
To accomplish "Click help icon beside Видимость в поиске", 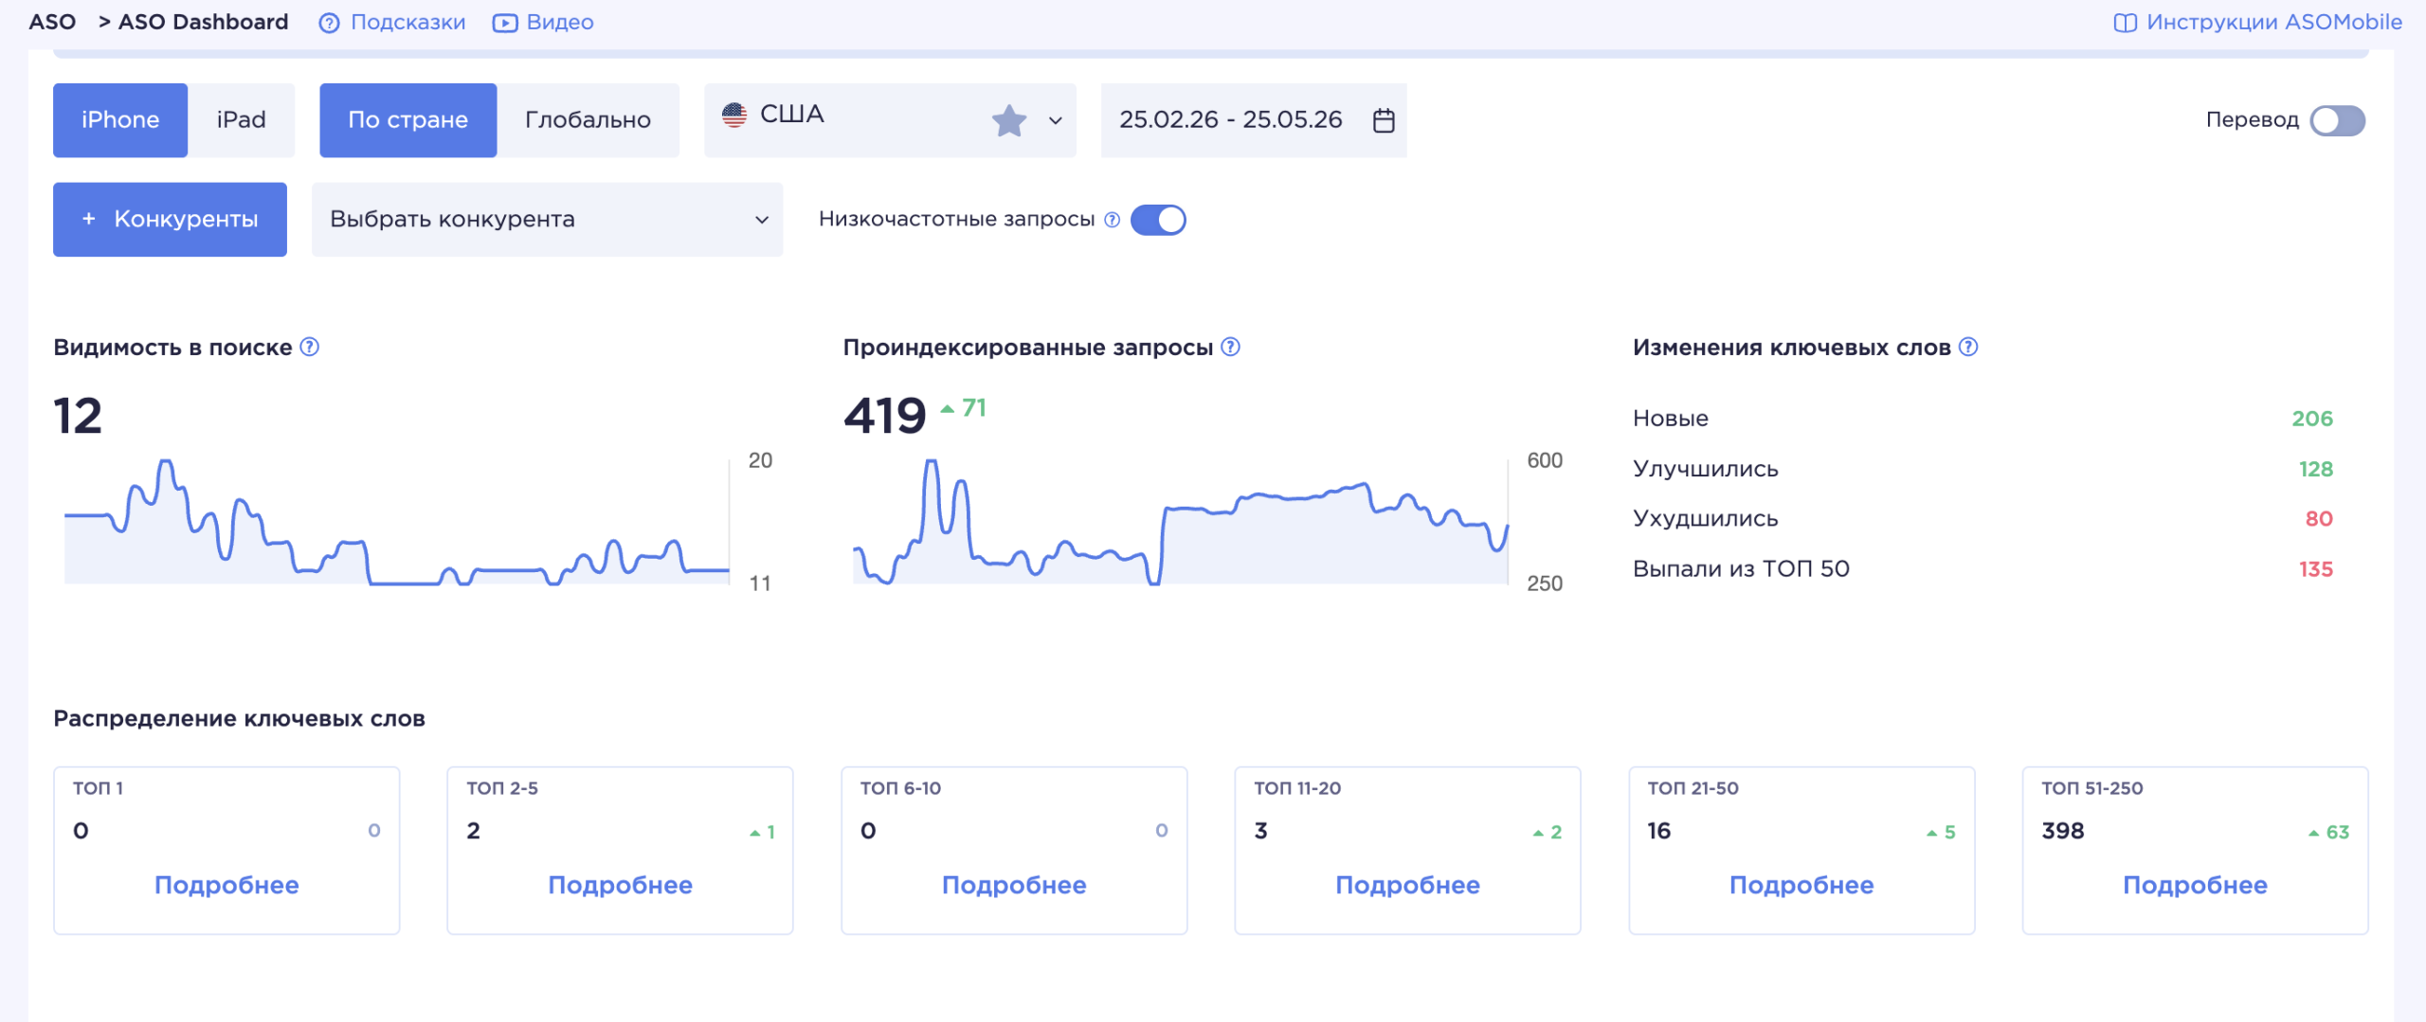I will 310,347.
